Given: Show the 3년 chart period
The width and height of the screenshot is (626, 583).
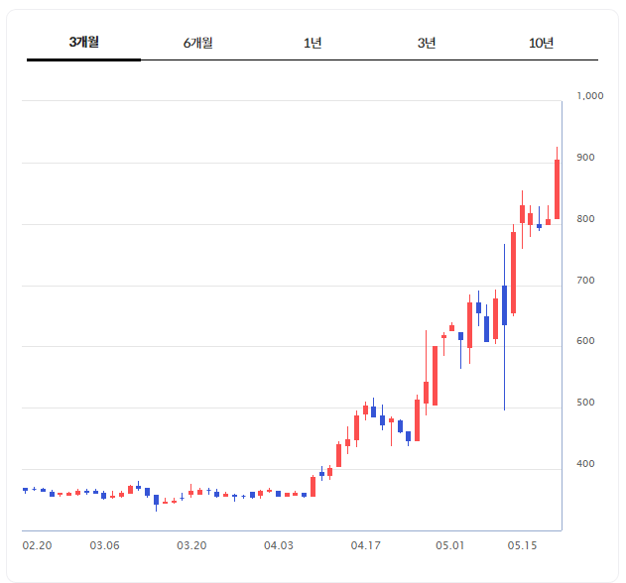Looking at the screenshot, I should [427, 43].
